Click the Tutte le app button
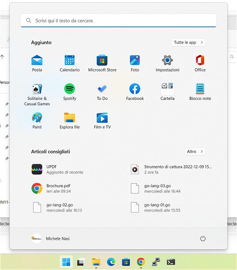Viewport: 237px width, 270px height. pos(188,42)
